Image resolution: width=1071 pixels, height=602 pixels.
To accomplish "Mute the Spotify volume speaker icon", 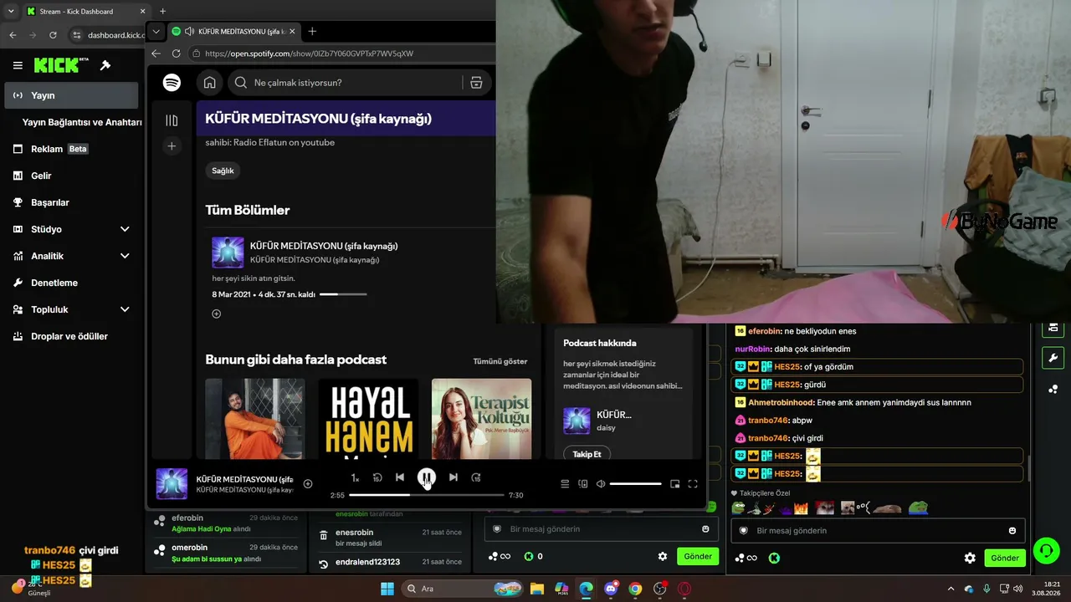I will tap(601, 483).
